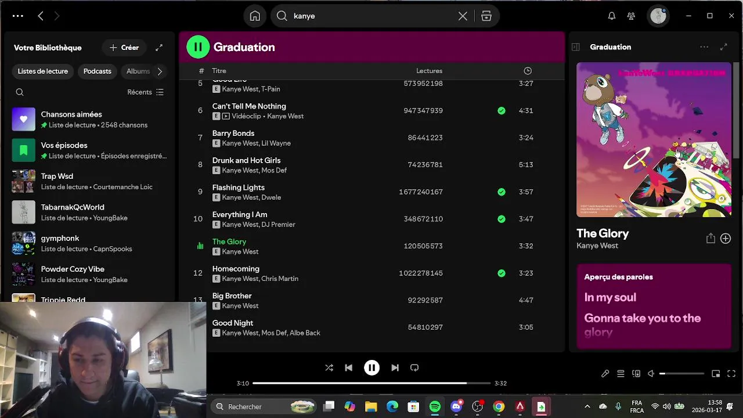
Task: Open the Chris Martin artist link
Action: tap(280, 279)
